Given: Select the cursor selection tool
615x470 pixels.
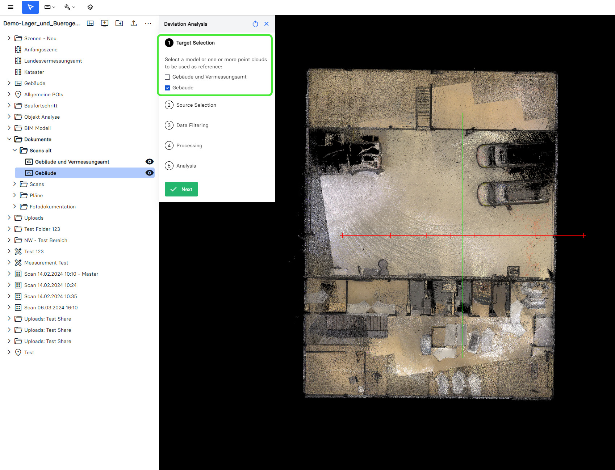Looking at the screenshot, I should pos(30,7).
